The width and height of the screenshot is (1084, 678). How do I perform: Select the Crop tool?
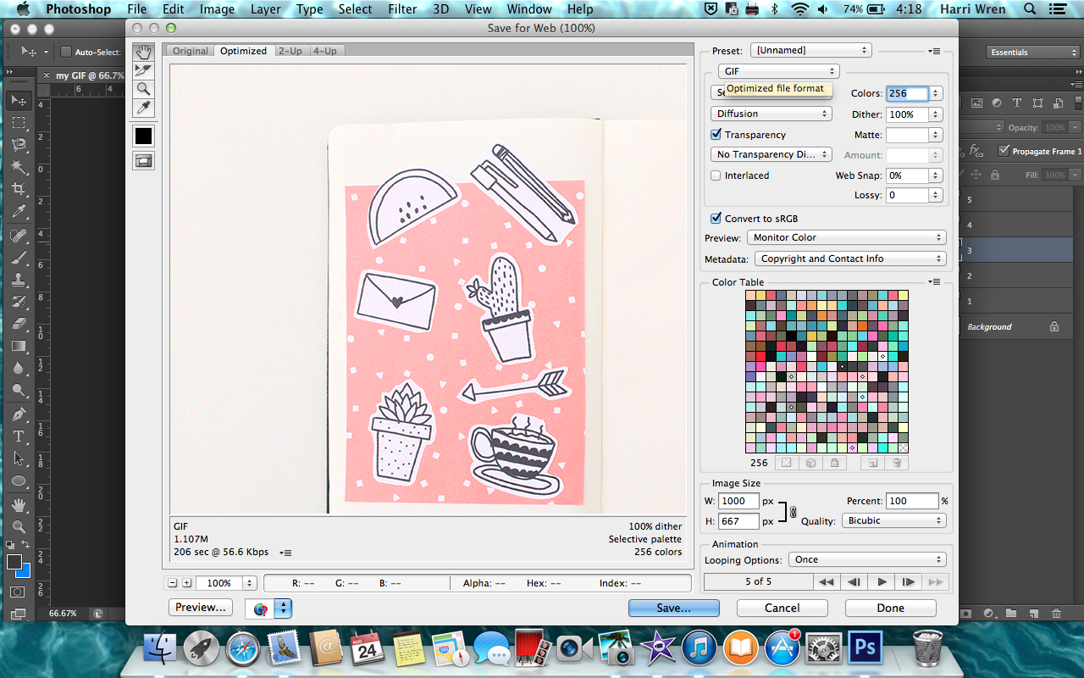[x=18, y=189]
